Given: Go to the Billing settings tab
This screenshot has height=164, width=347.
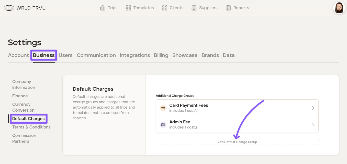Looking at the screenshot, I should 161,55.
